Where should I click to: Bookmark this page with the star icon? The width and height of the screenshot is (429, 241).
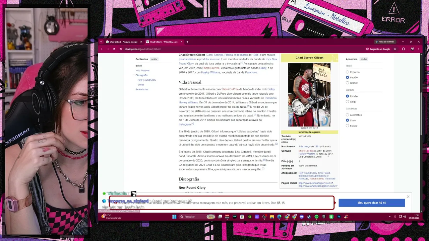click(x=395, y=49)
